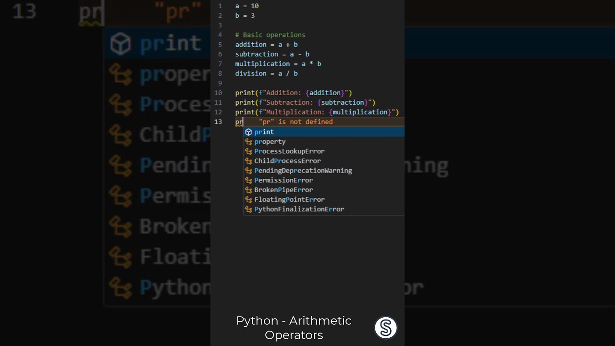Viewport: 615px width, 346px height.
Task: Click the code line 'b = 3'
Action: [x=245, y=15]
